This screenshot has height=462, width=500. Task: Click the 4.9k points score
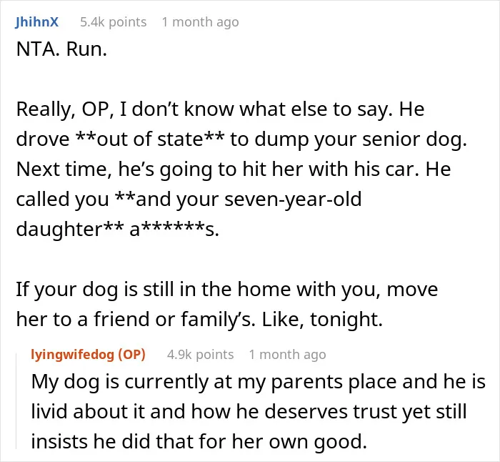point(200,355)
